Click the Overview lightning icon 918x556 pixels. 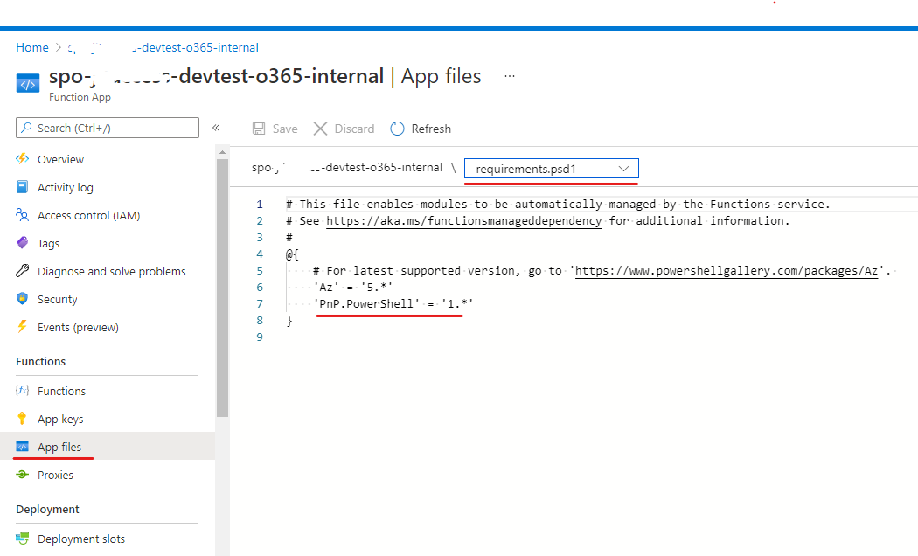coord(23,159)
